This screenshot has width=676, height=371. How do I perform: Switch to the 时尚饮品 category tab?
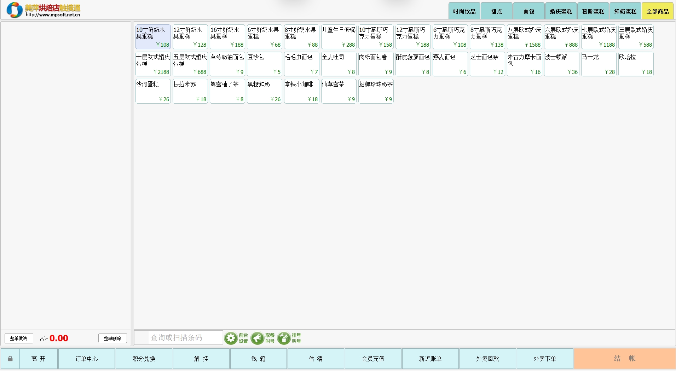[464, 11]
